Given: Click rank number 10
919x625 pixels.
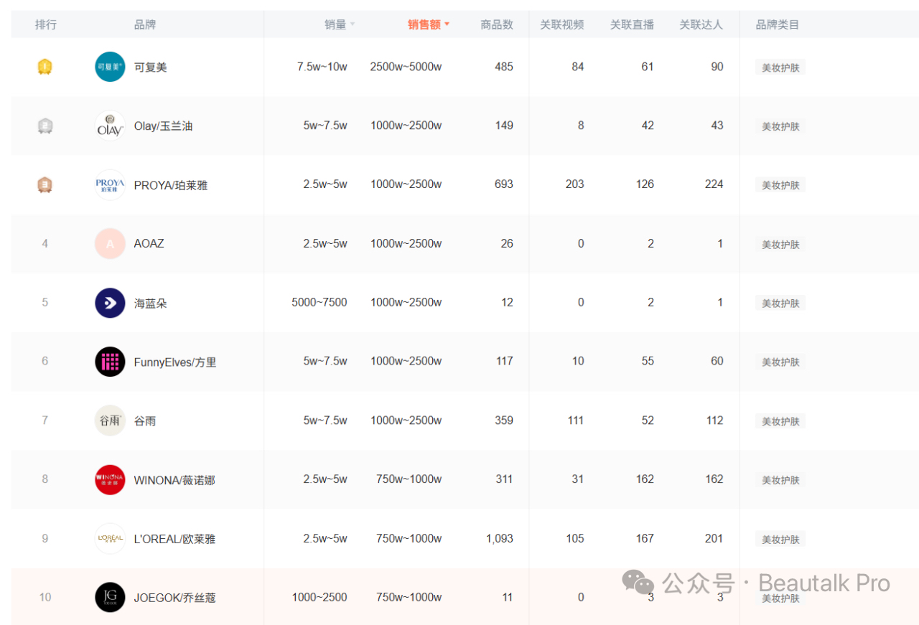Looking at the screenshot, I should tap(45, 597).
